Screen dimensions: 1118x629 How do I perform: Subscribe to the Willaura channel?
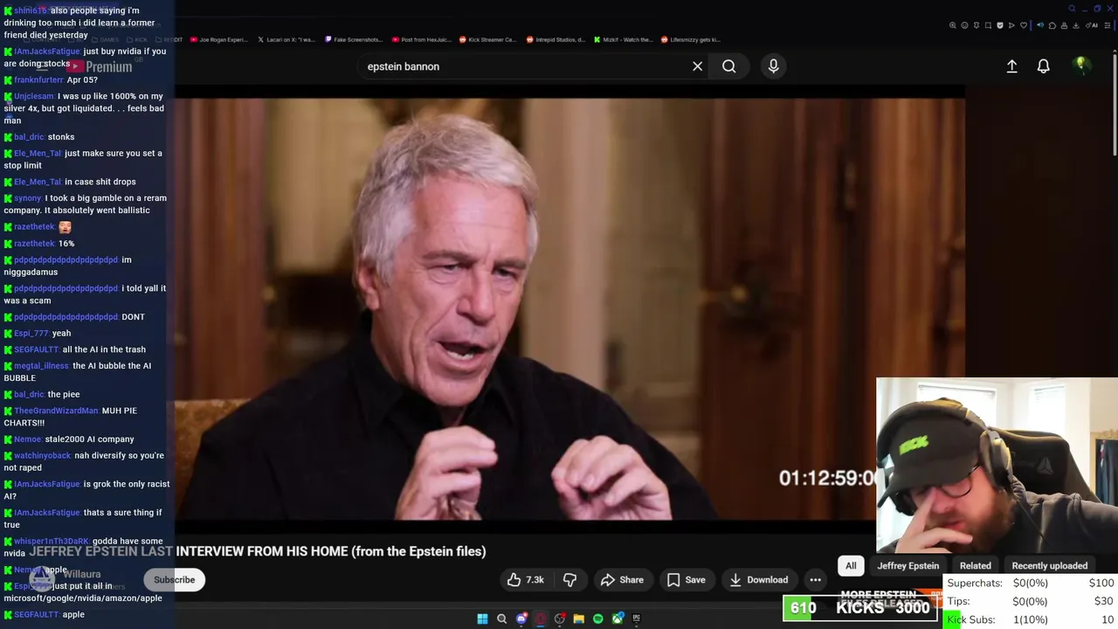[175, 579]
